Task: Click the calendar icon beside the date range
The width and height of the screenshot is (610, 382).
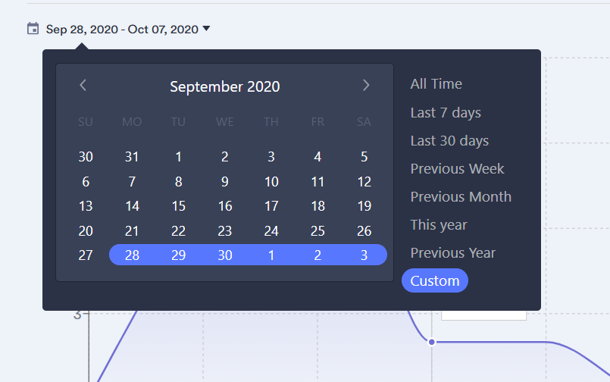Action: click(33, 29)
